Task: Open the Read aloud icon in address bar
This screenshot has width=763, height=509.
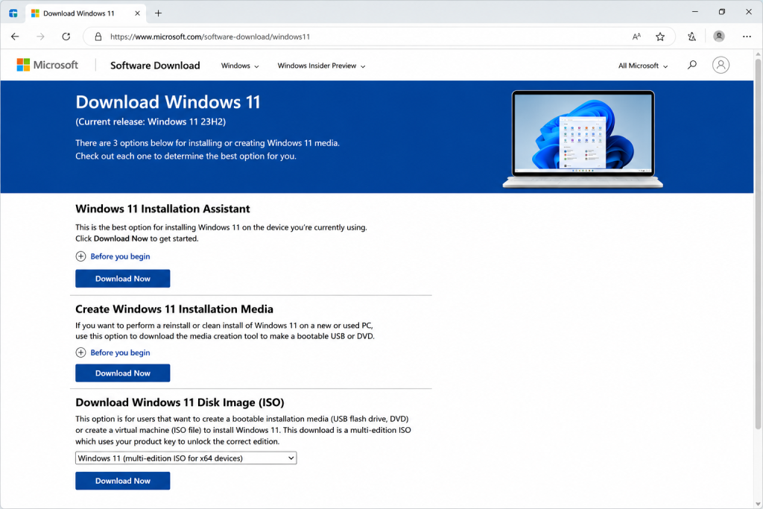Action: [636, 37]
